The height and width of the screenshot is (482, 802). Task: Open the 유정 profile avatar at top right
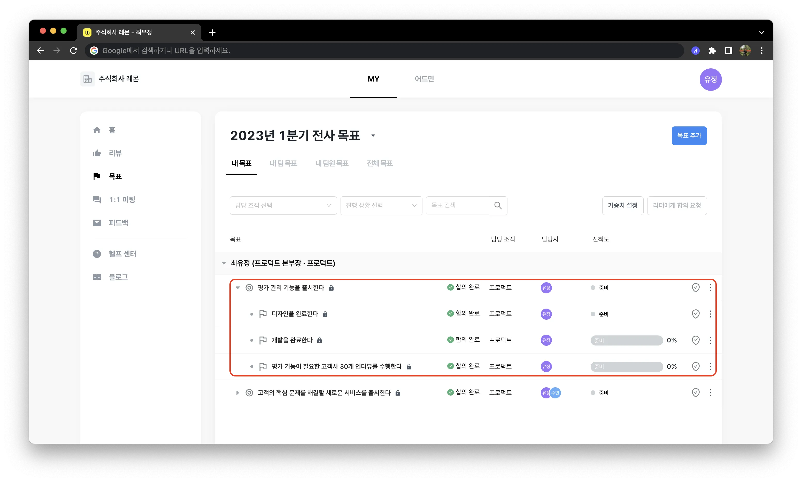click(710, 79)
